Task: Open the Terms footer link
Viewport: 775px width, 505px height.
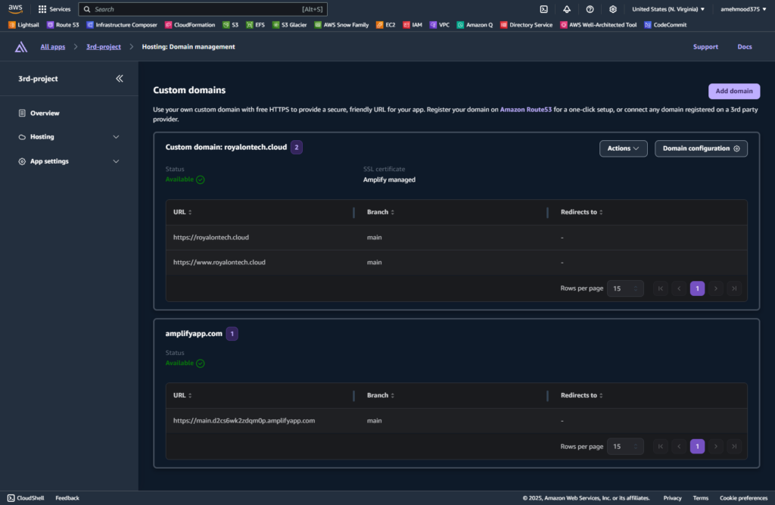Action: point(700,498)
